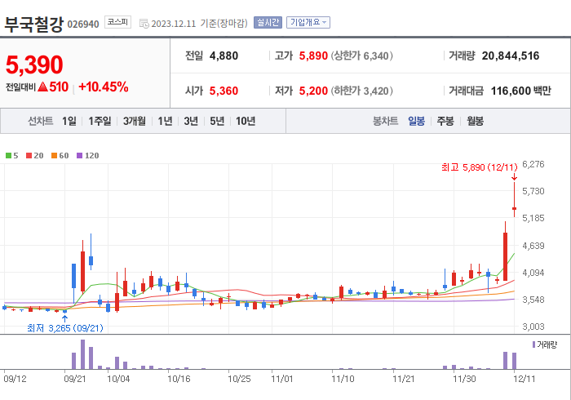The width and height of the screenshot is (571, 400).
Task: Click the stock code 026940
Action: coord(83,24)
